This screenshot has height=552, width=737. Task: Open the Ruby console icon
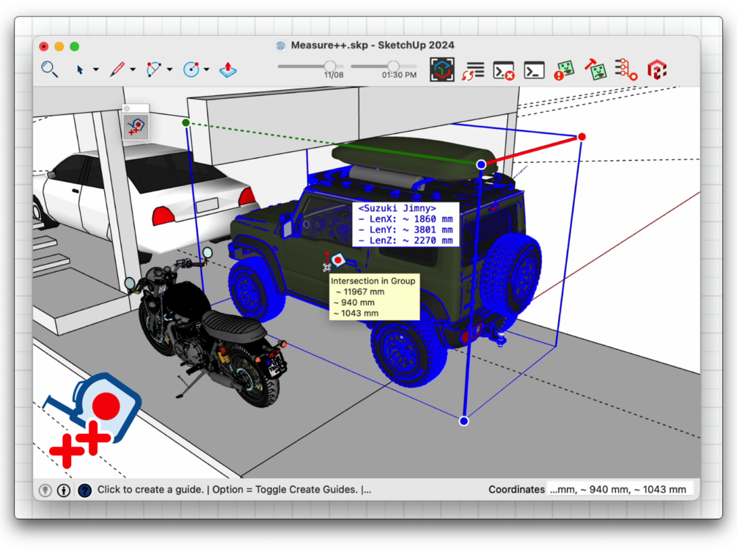(535, 70)
